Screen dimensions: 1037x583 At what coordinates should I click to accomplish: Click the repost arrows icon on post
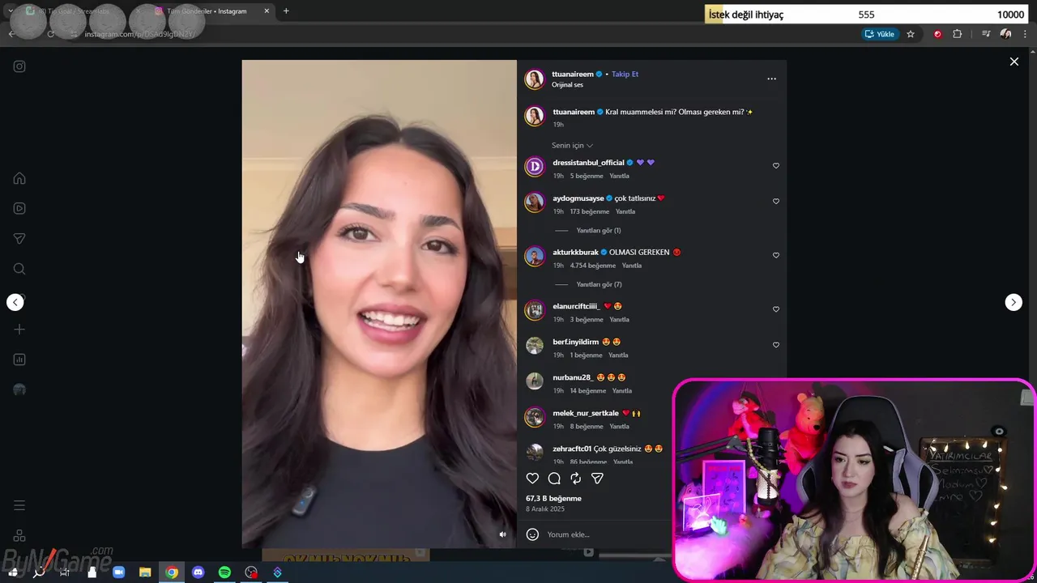pos(576,479)
